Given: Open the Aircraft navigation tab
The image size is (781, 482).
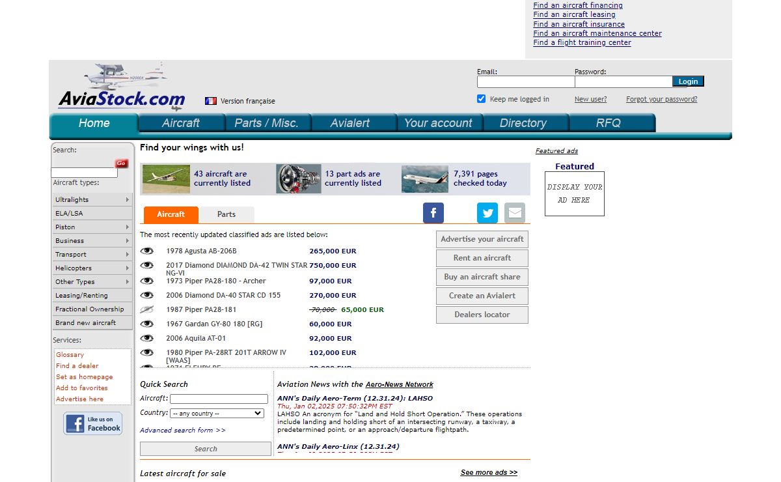Looking at the screenshot, I should (181, 123).
